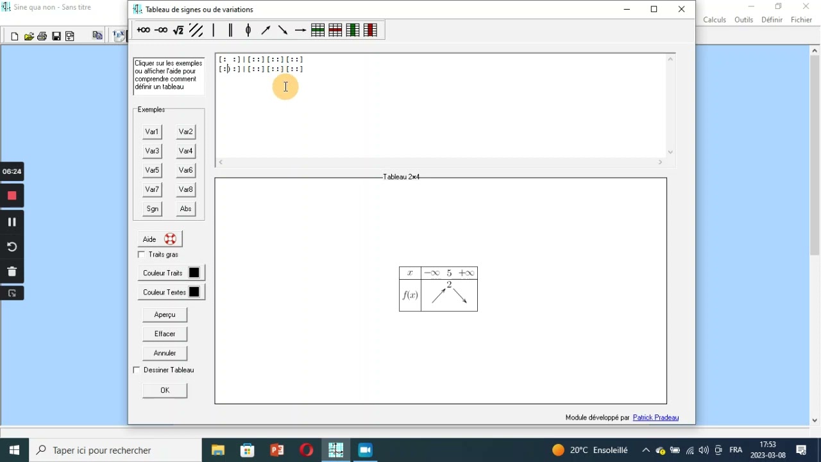Insert the minus infinity symbol
This screenshot has width=821, height=462.
[161, 30]
